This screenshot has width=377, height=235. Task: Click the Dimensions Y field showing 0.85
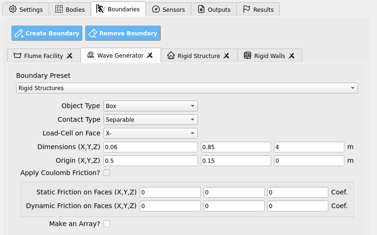click(x=236, y=147)
